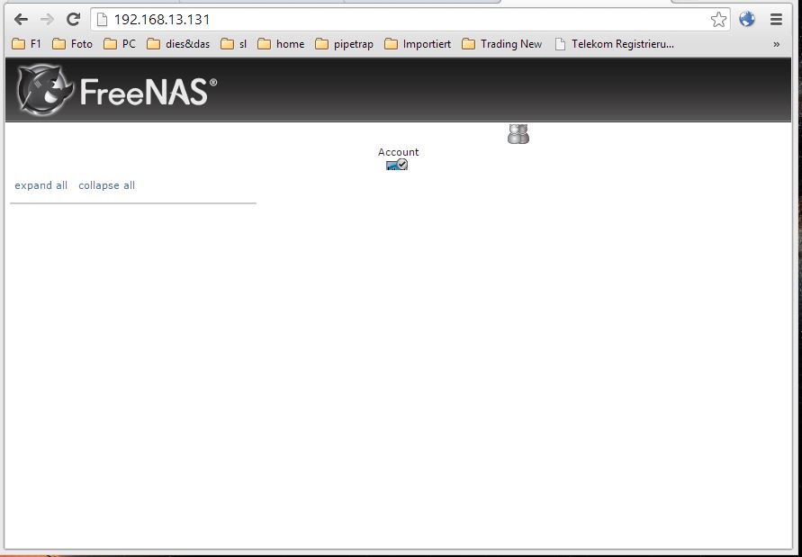Open the F1 bookmarks folder
Viewport: 802px width, 557px height.
(x=26, y=44)
